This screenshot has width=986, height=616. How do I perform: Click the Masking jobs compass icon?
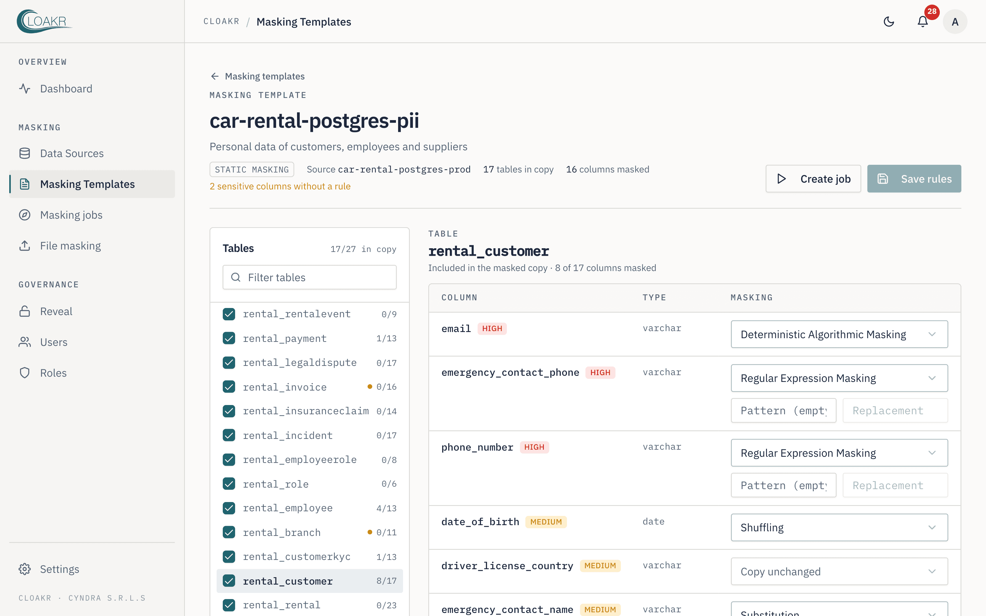25,215
